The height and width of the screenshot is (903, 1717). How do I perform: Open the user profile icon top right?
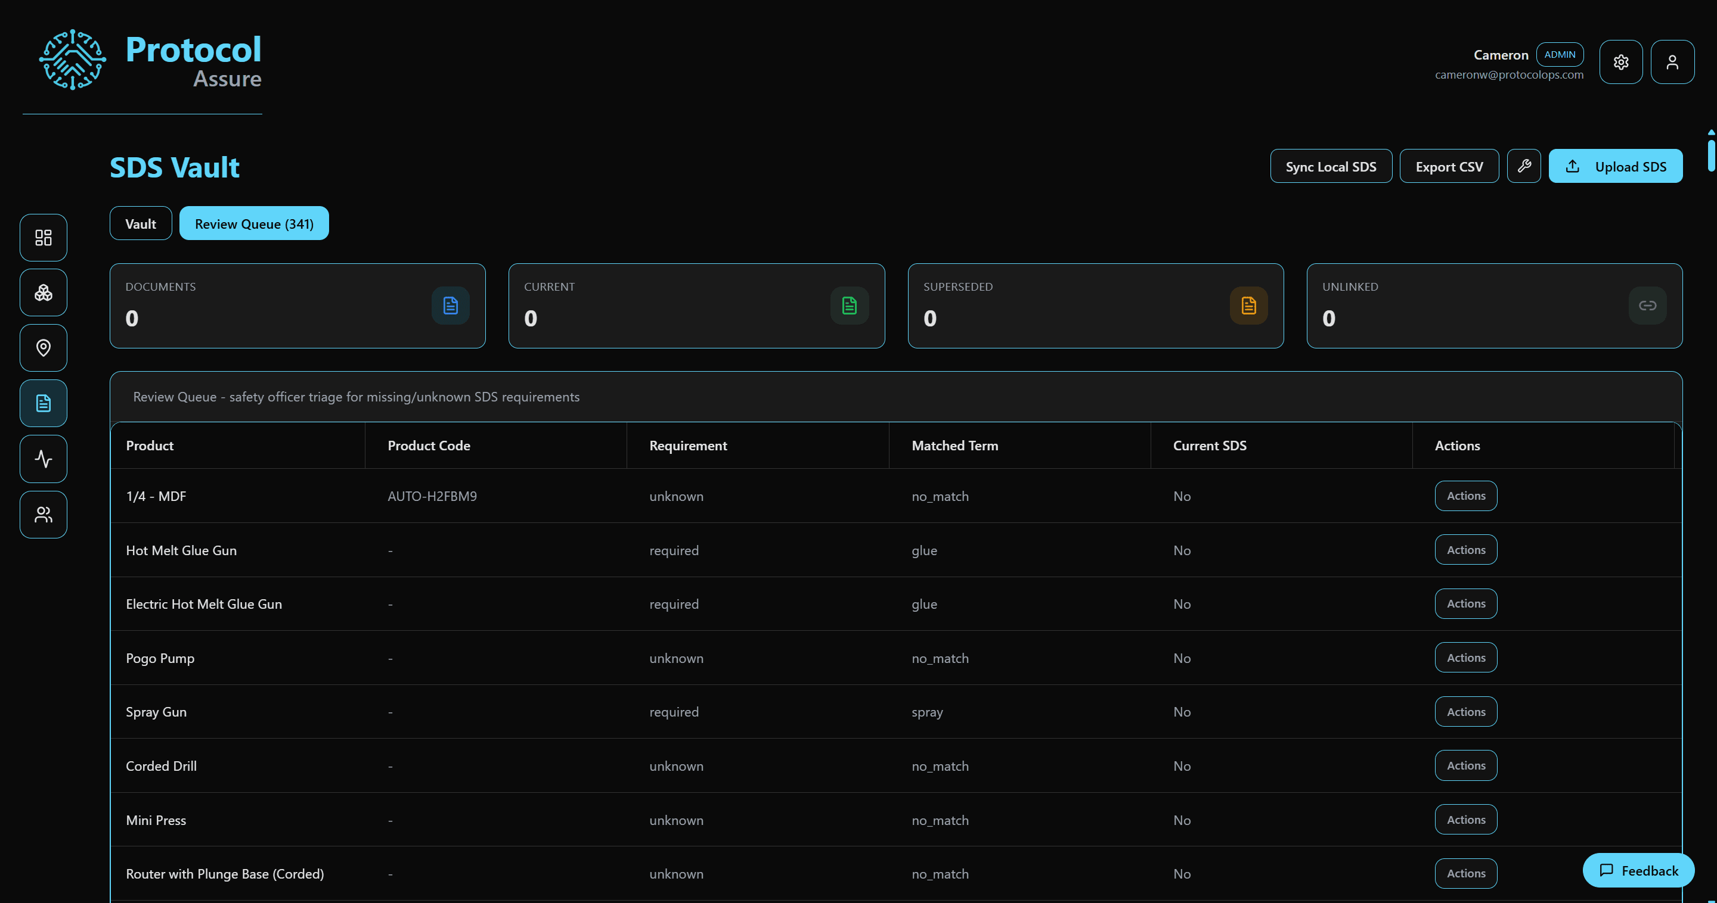click(x=1672, y=61)
